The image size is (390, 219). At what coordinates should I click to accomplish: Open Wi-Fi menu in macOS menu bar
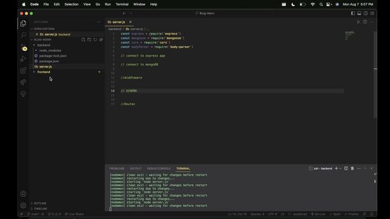tap(313, 4)
